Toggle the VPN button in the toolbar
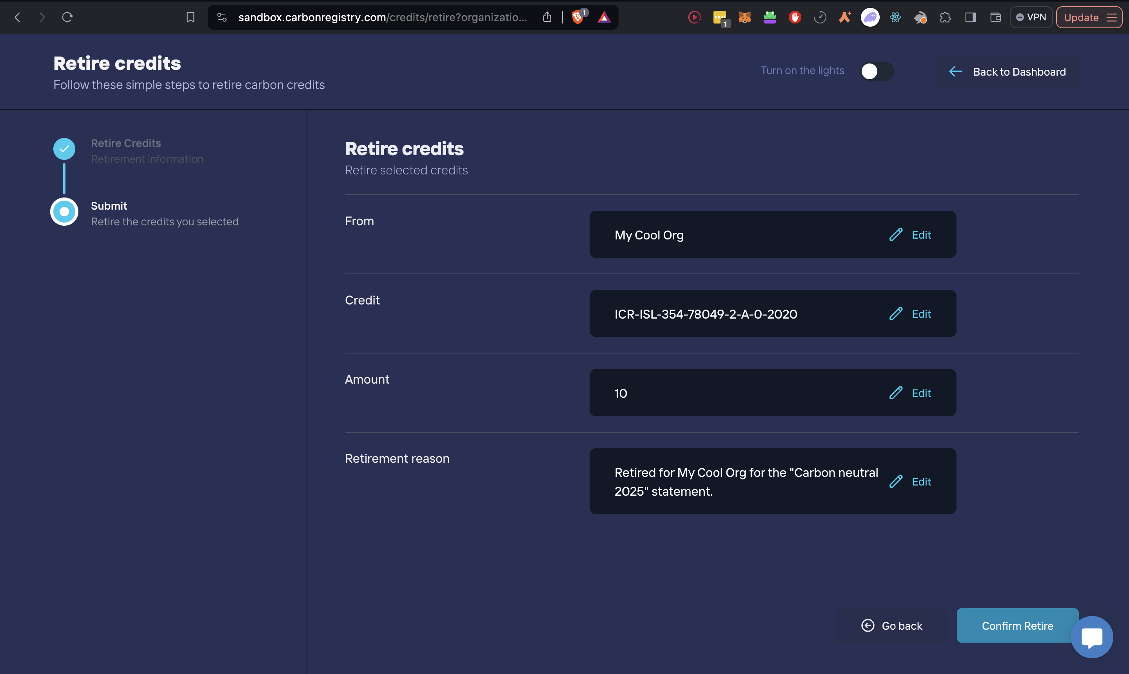Image resolution: width=1129 pixels, height=674 pixels. [x=1031, y=17]
